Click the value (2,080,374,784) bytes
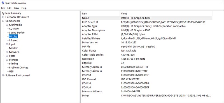The image size is (224, 103). [x=133, y=34]
